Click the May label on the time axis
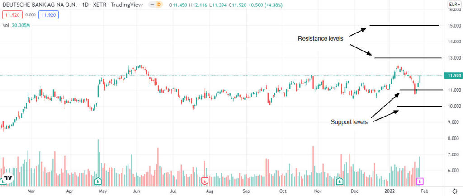Viewport: 463px width, 196px height. click(103, 191)
